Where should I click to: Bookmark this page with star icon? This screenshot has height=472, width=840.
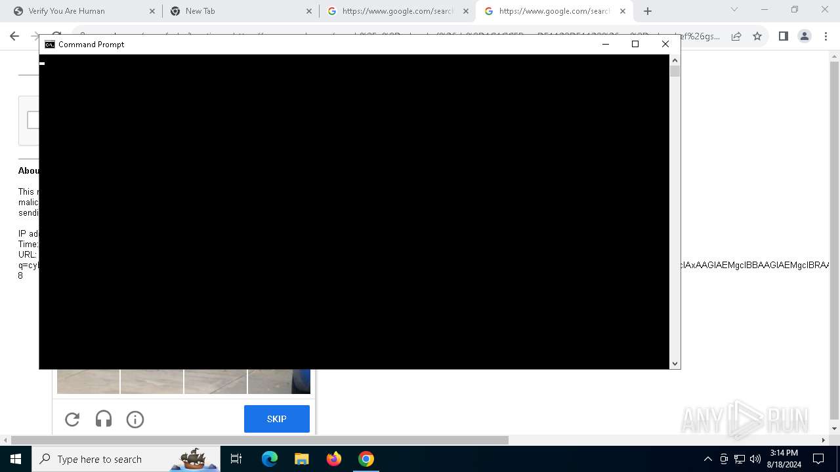(757, 36)
